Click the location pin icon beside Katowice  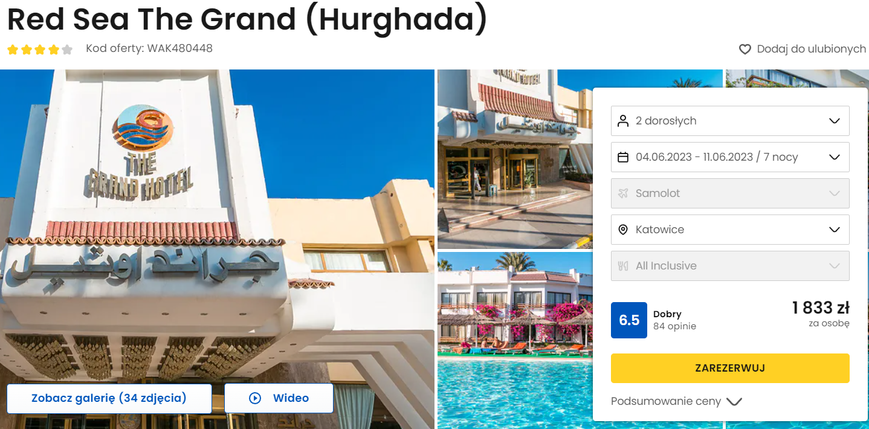coord(623,230)
